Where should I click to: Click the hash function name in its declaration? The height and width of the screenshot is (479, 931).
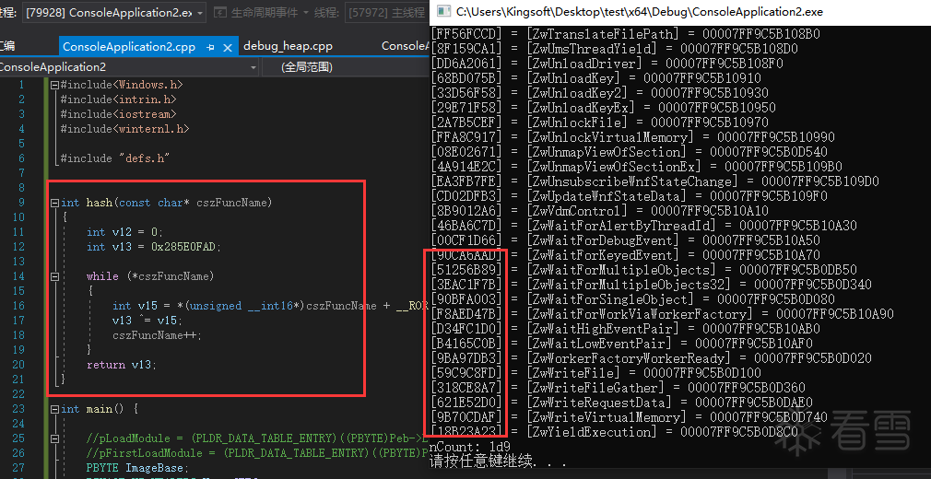pyautogui.click(x=100, y=203)
